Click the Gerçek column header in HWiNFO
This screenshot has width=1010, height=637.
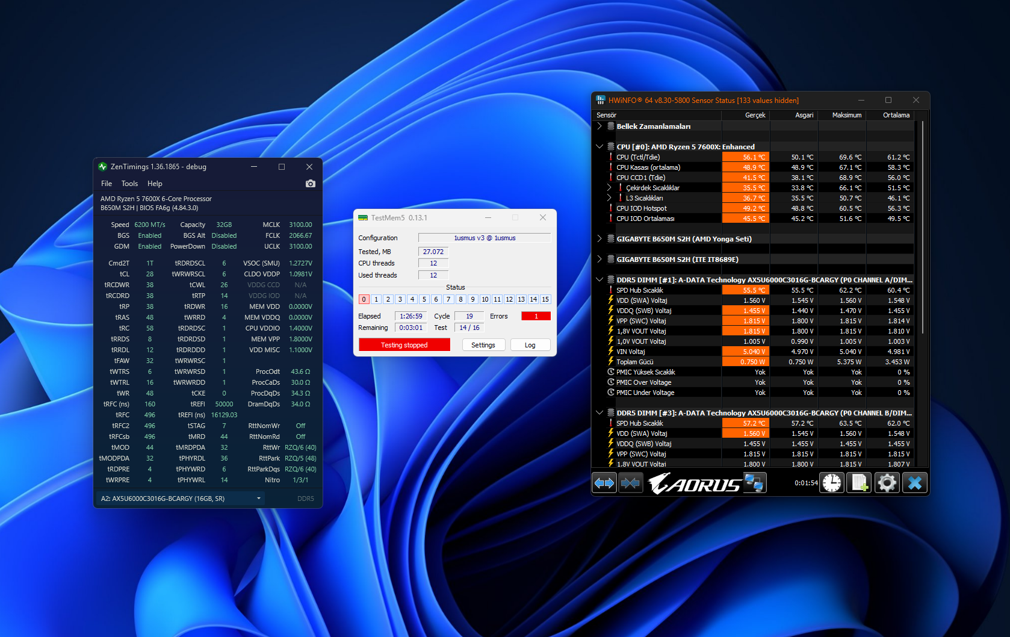click(746, 115)
